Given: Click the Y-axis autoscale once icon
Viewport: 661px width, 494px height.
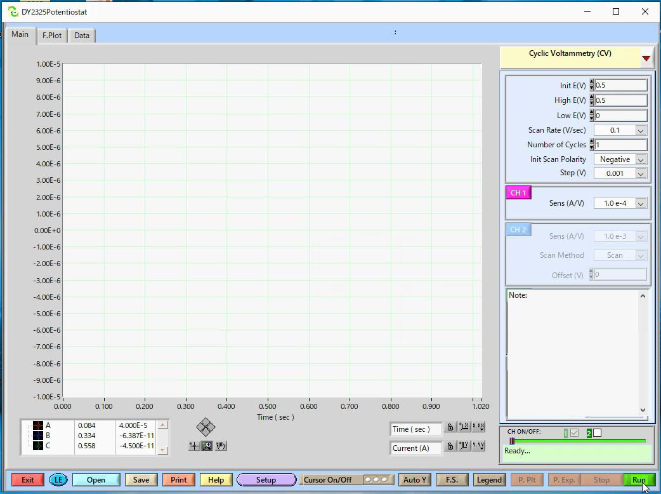Looking at the screenshot, I should click(464, 446).
